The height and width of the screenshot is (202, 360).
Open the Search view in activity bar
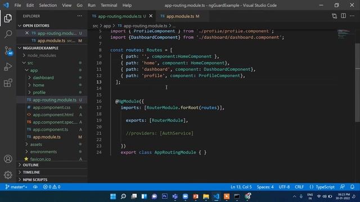point(8,34)
